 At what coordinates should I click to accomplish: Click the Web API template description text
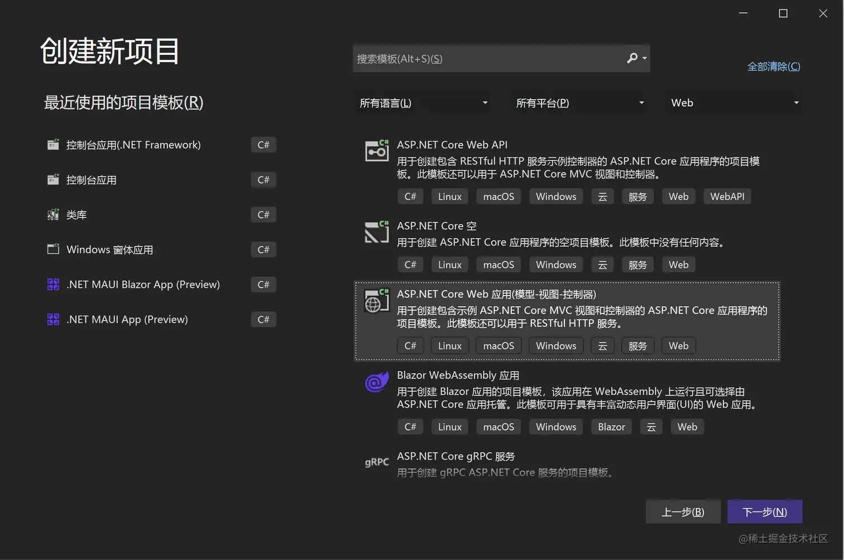click(578, 167)
